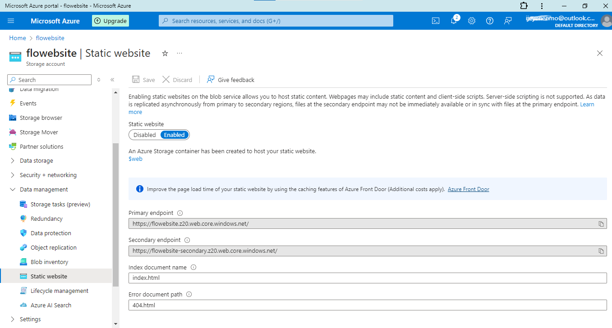612x328 pixels.
Task: Open the Help question mark icon
Action: [490, 21]
